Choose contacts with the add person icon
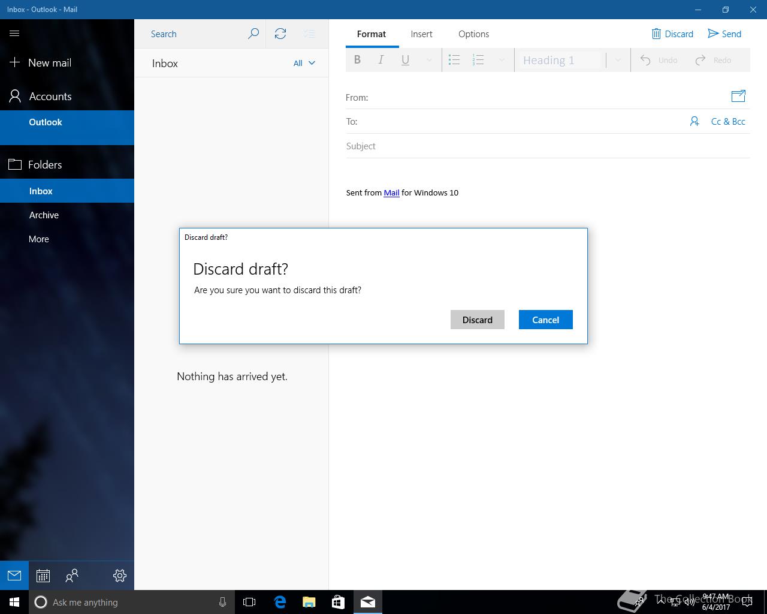 (694, 121)
